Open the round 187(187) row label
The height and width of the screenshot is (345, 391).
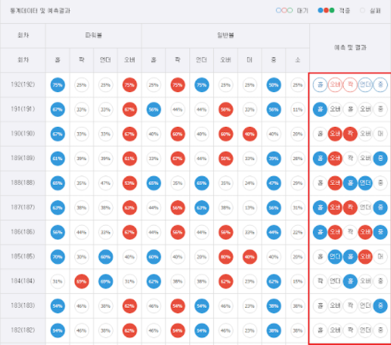23,207
